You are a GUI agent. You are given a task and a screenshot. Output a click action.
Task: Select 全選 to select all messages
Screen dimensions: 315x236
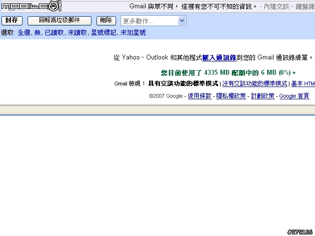(x=24, y=32)
